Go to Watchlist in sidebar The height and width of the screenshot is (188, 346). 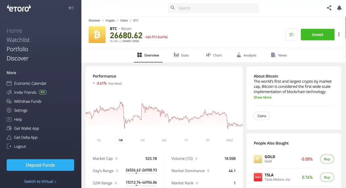tap(18, 40)
